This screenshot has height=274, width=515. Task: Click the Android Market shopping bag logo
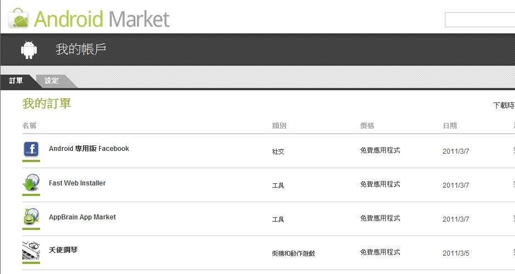(18, 18)
